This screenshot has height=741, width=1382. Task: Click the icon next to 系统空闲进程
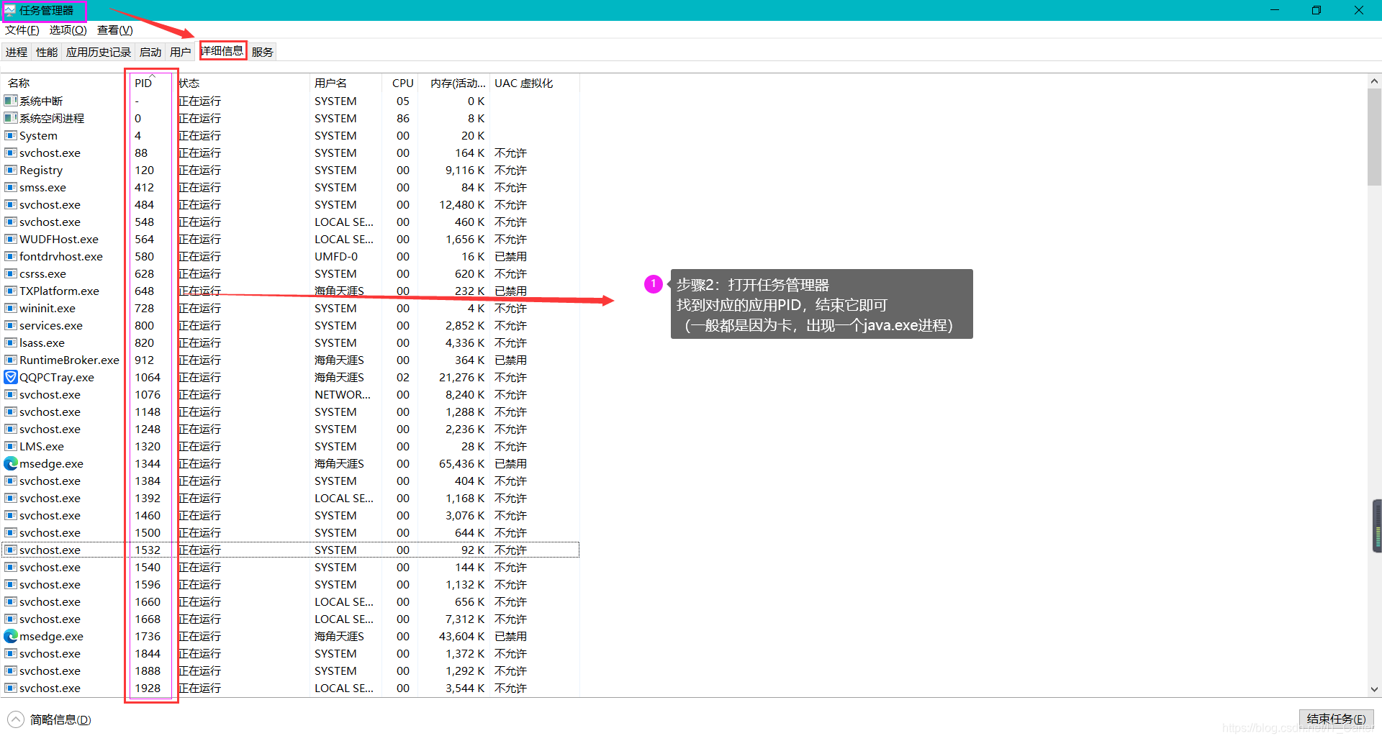[11, 118]
